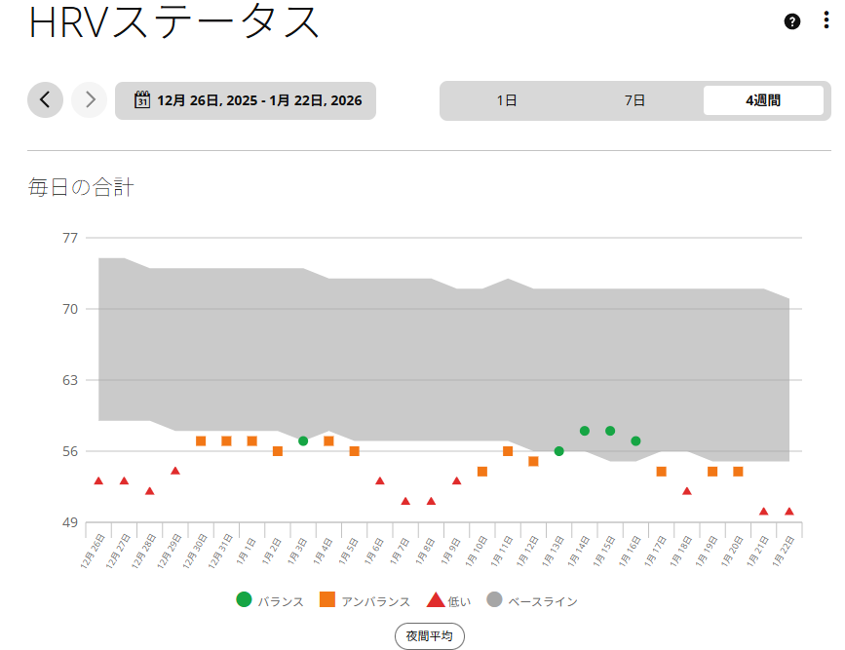Click the red triangle on 1月 22日

(x=788, y=512)
